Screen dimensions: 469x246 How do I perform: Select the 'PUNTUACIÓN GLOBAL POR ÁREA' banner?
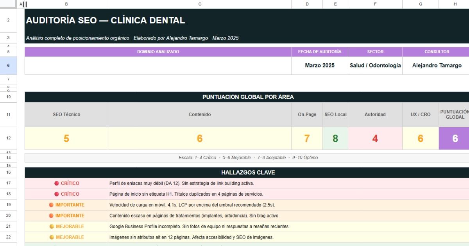248,97
